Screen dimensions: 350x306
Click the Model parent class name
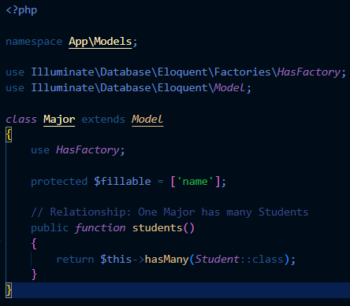(x=147, y=120)
